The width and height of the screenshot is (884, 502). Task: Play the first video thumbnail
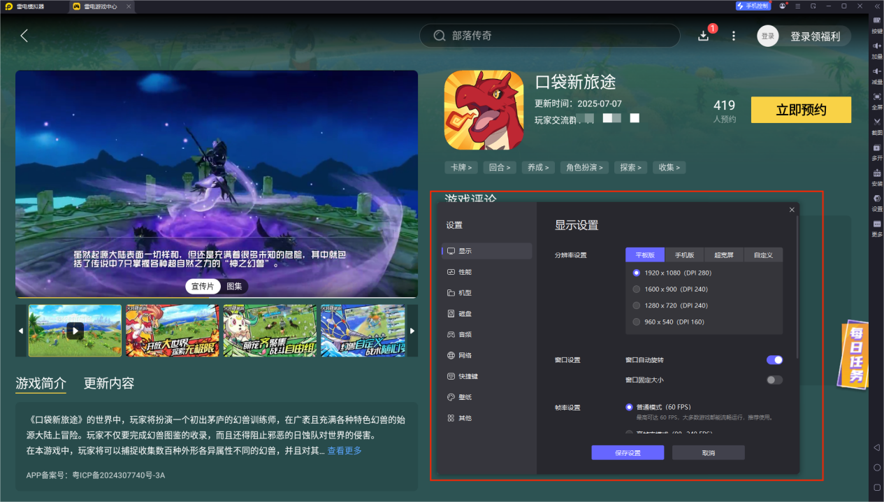click(75, 331)
